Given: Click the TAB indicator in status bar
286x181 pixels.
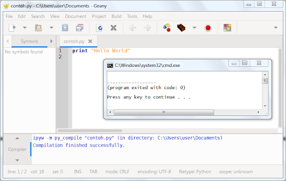Looking at the screenshot, I should (x=93, y=172).
